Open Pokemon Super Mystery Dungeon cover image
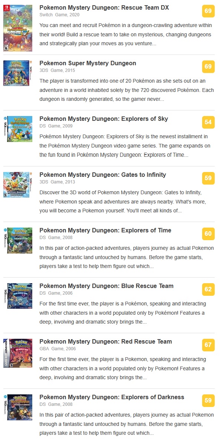224x447 pixels. [18, 73]
